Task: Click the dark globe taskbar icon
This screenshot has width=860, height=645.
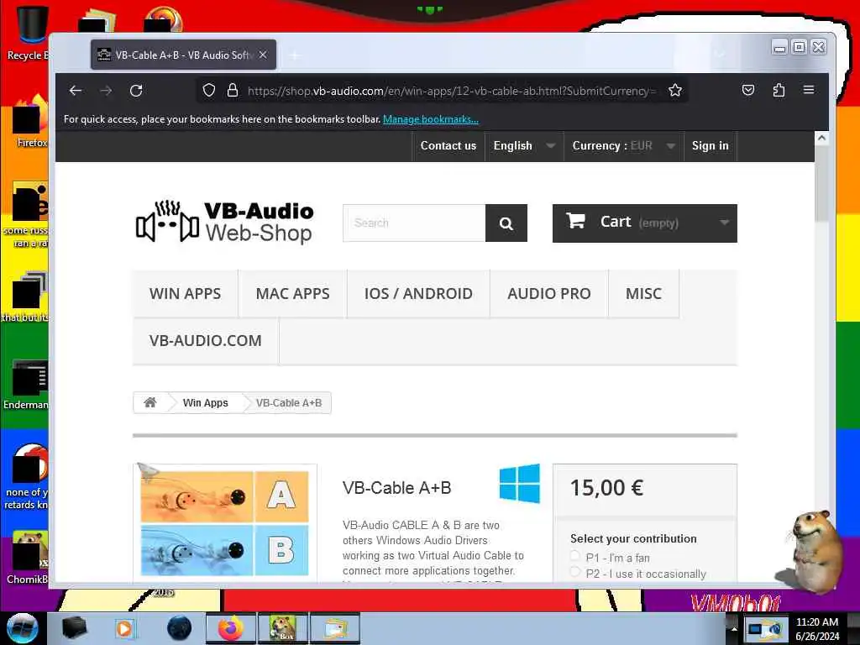Action: pos(179,628)
